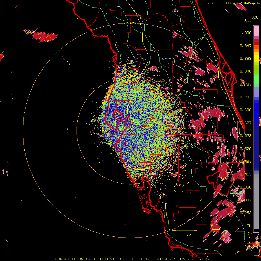The image size is (261, 261).
Task: Select the 1.000 value on the color scale
Action: point(246,32)
